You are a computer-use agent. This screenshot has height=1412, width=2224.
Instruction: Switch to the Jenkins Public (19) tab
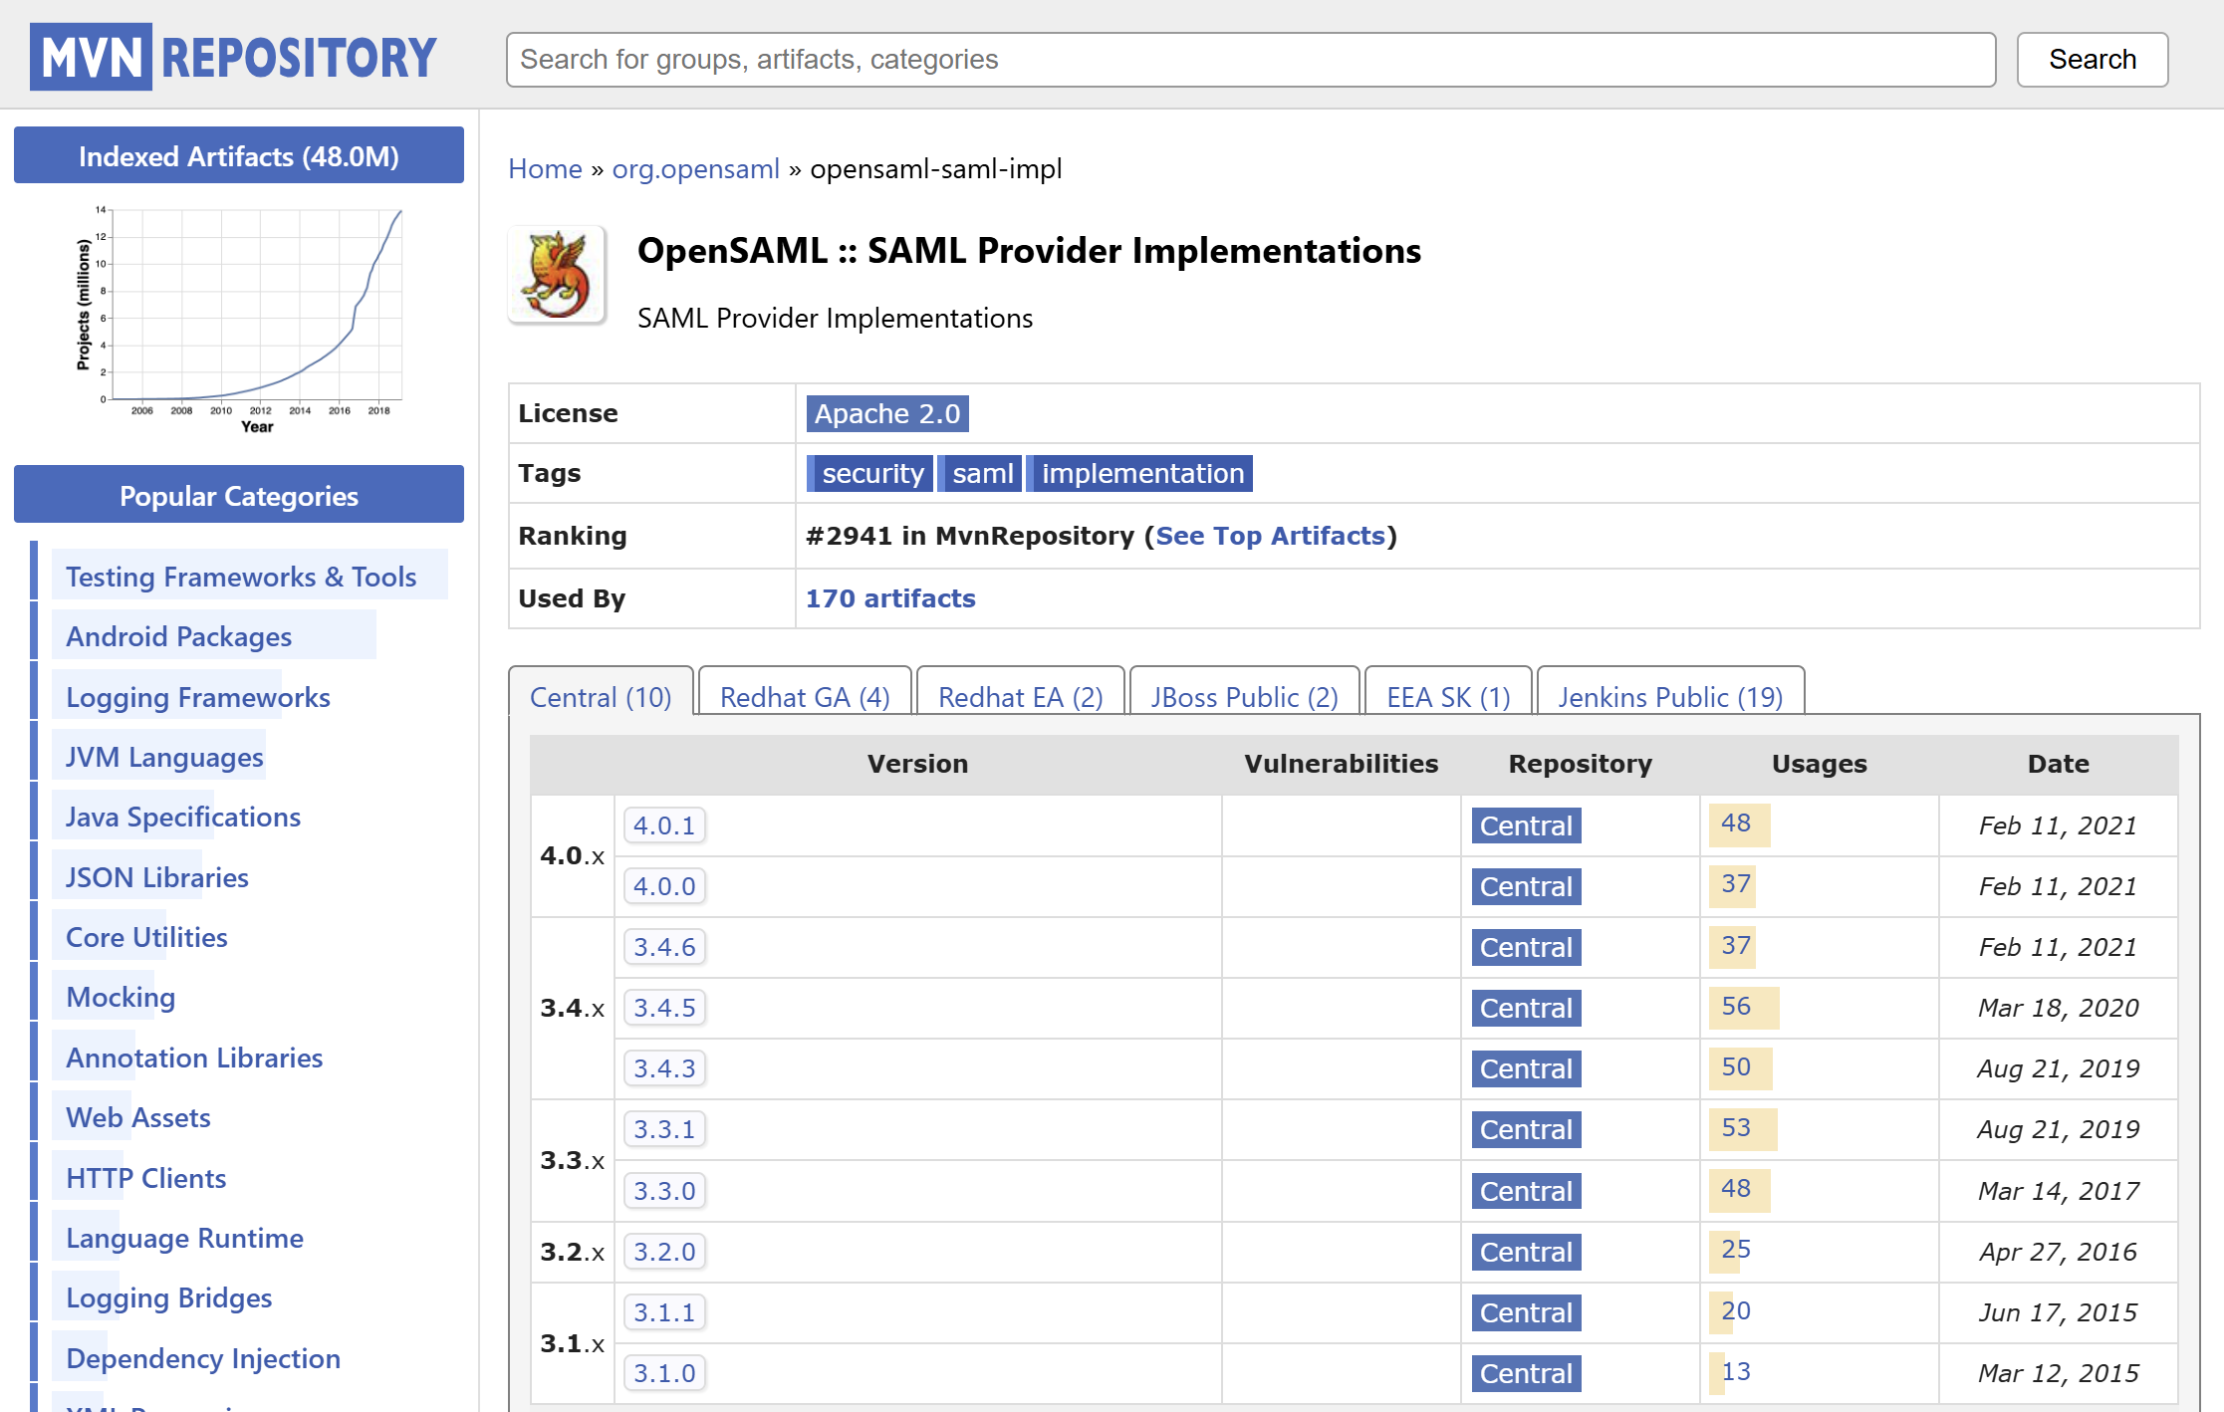pyautogui.click(x=1670, y=696)
